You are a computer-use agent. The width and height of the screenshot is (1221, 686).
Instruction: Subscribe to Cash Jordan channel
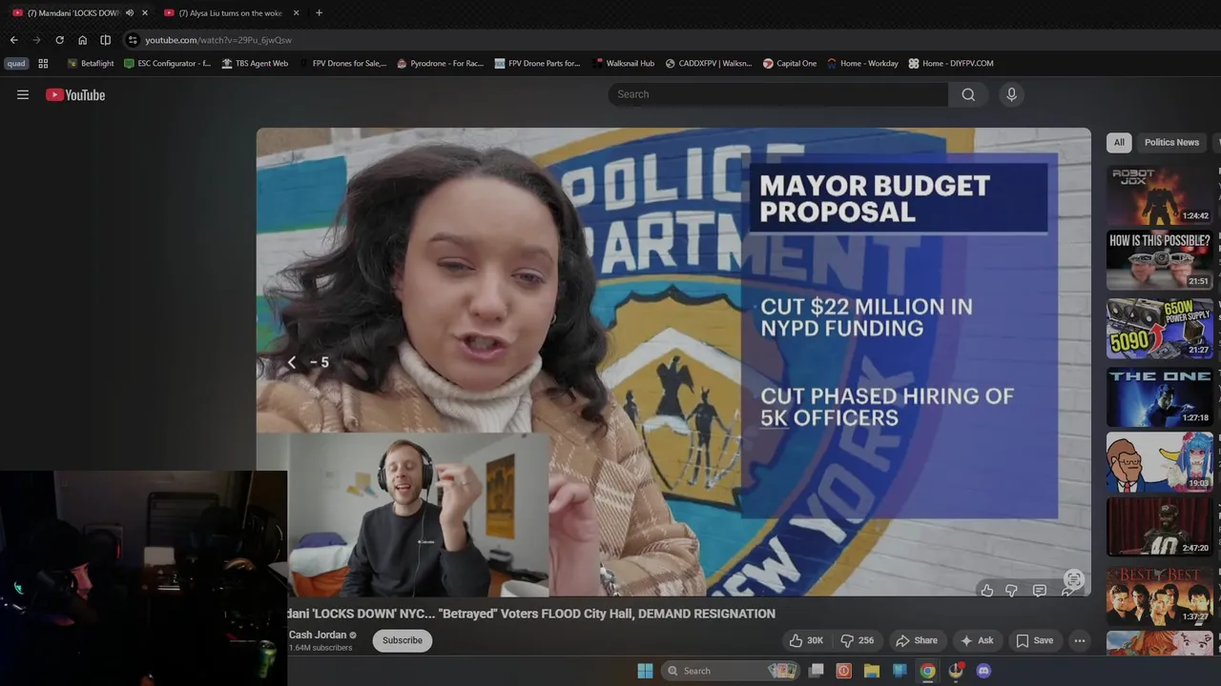coord(403,640)
